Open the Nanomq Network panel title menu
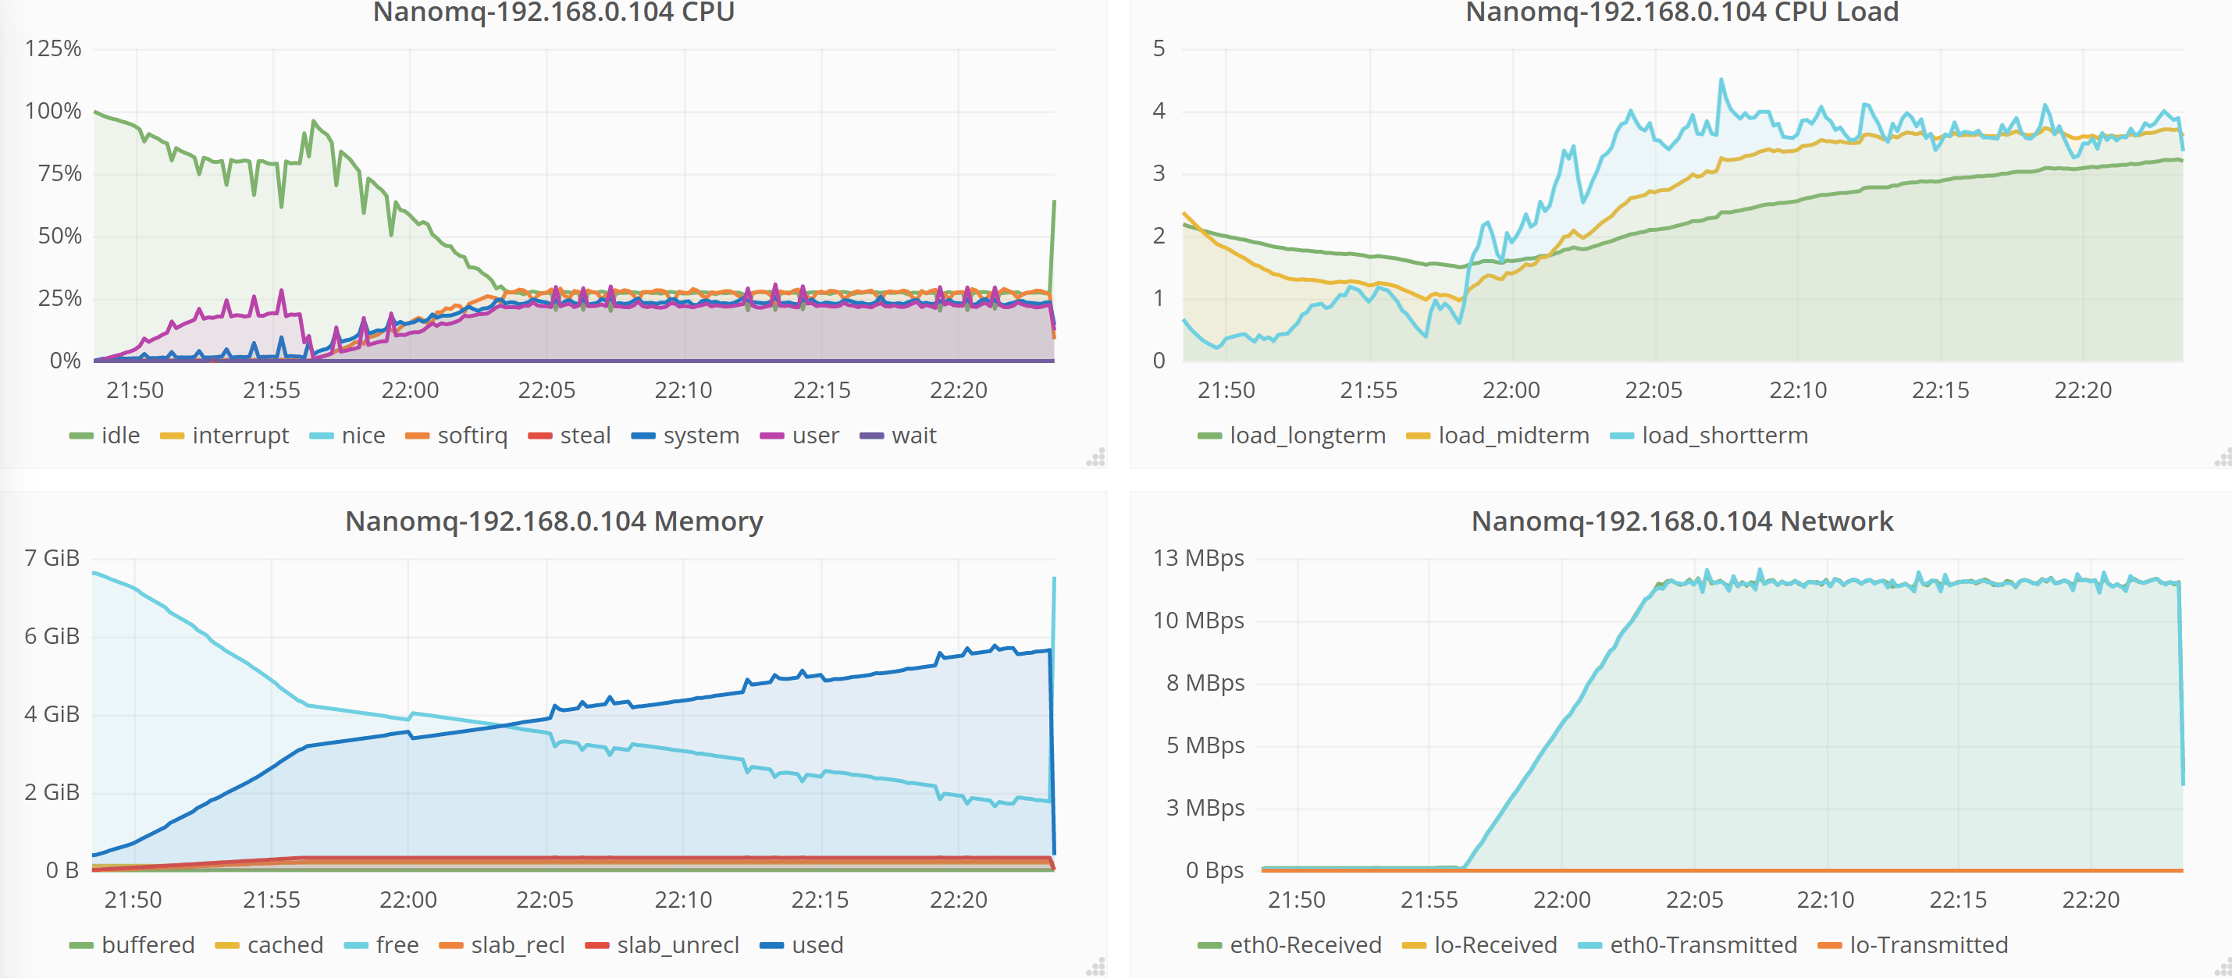This screenshot has width=2232, height=978. click(x=1681, y=521)
